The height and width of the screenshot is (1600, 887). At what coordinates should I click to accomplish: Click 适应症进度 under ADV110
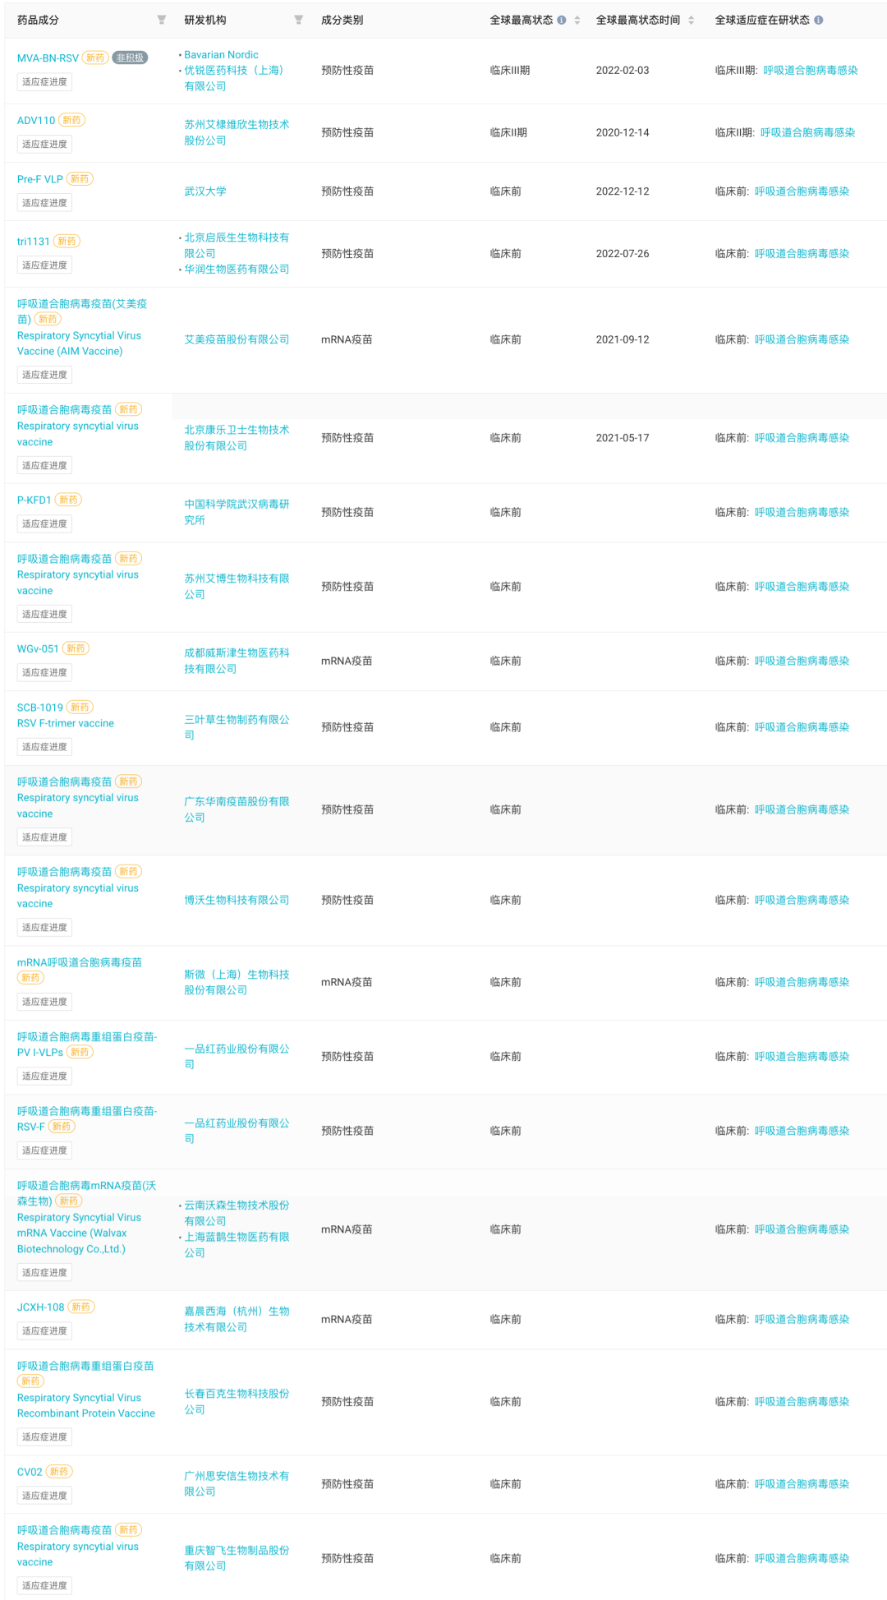(44, 145)
